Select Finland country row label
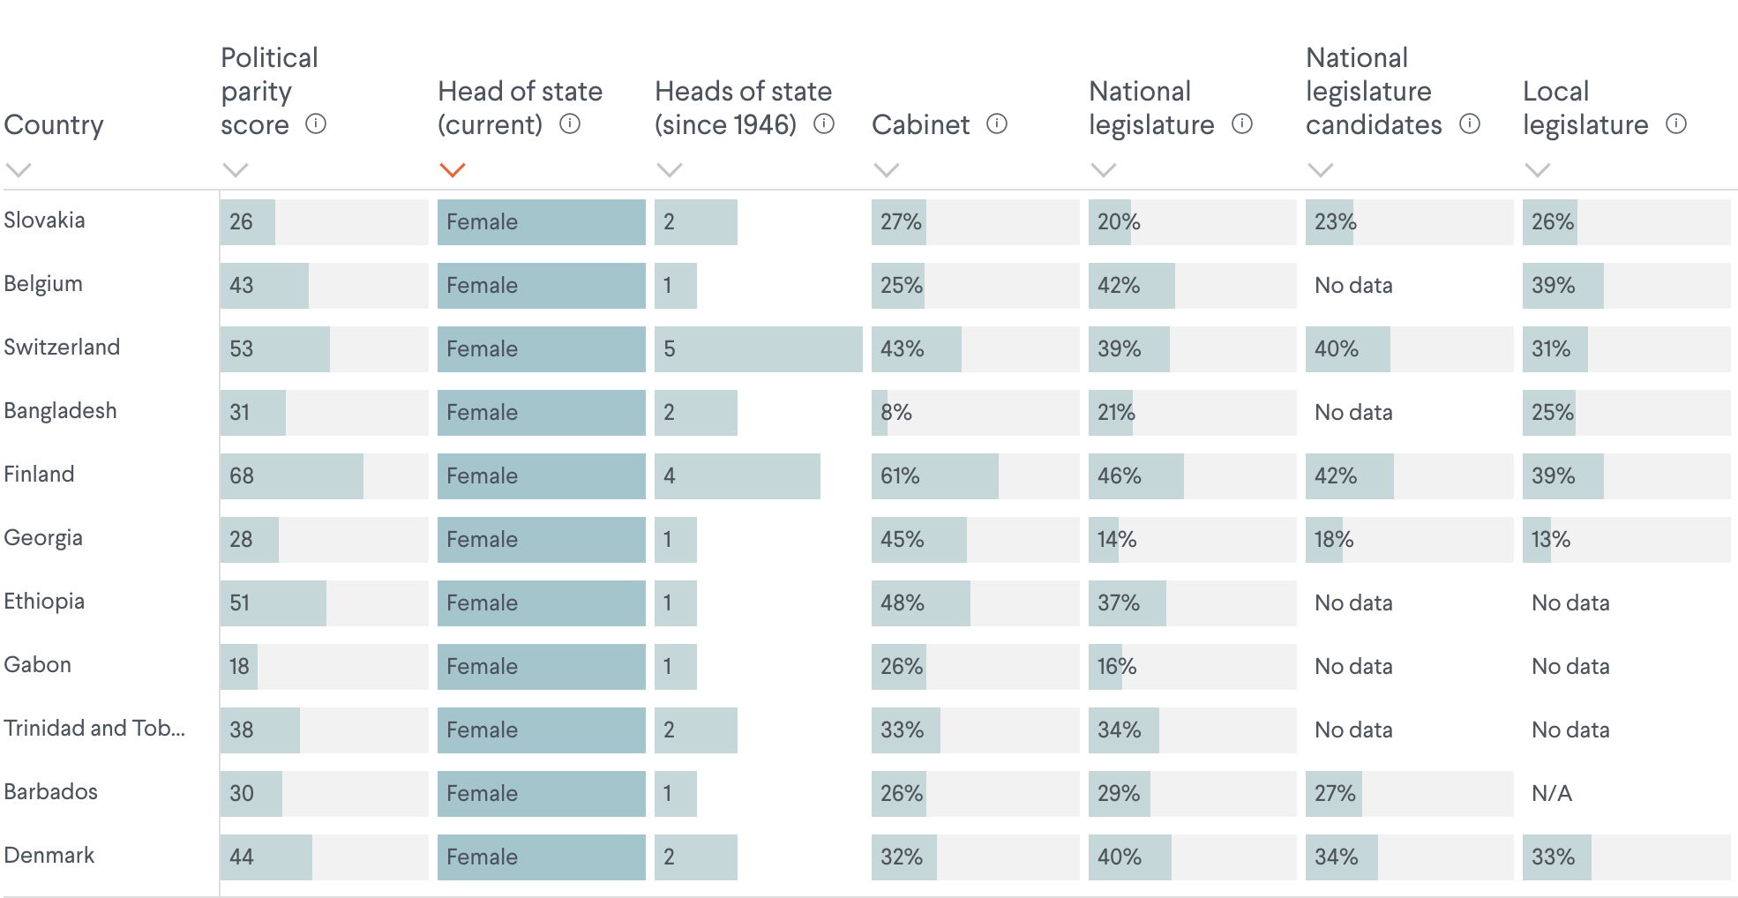 39,475
